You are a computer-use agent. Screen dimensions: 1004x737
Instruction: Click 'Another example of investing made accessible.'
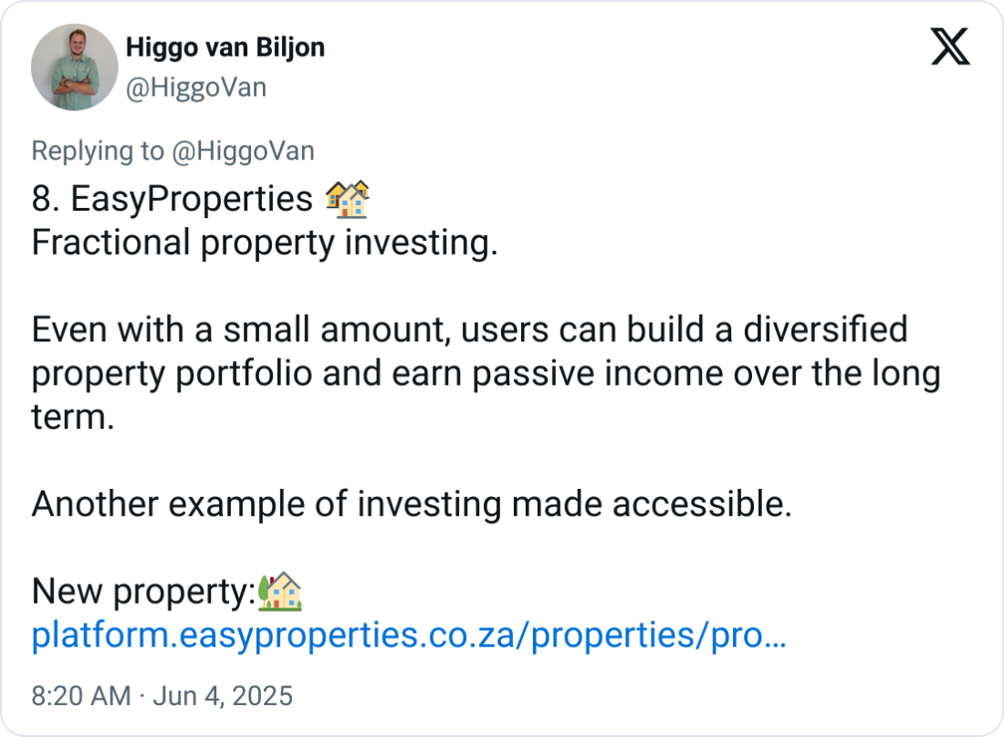[x=411, y=504]
